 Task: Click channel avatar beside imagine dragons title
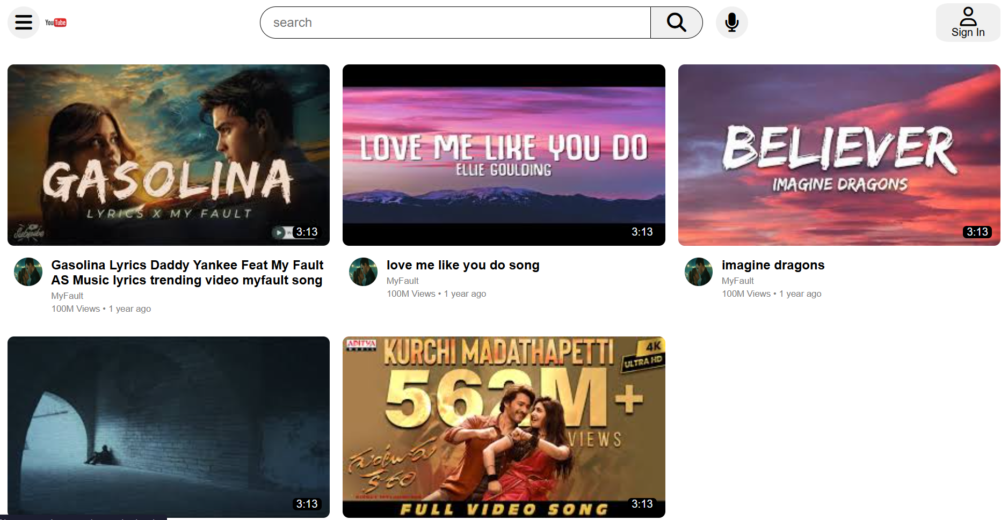point(699,272)
